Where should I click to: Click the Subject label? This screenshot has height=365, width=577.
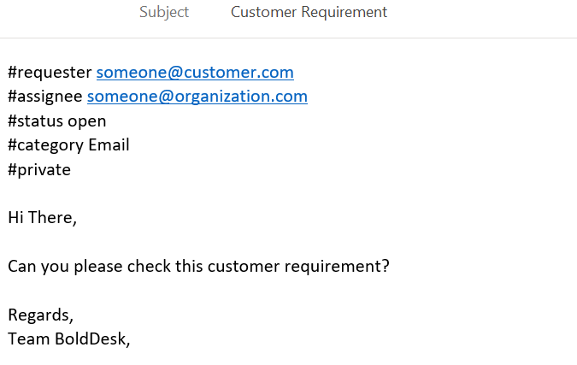164,12
